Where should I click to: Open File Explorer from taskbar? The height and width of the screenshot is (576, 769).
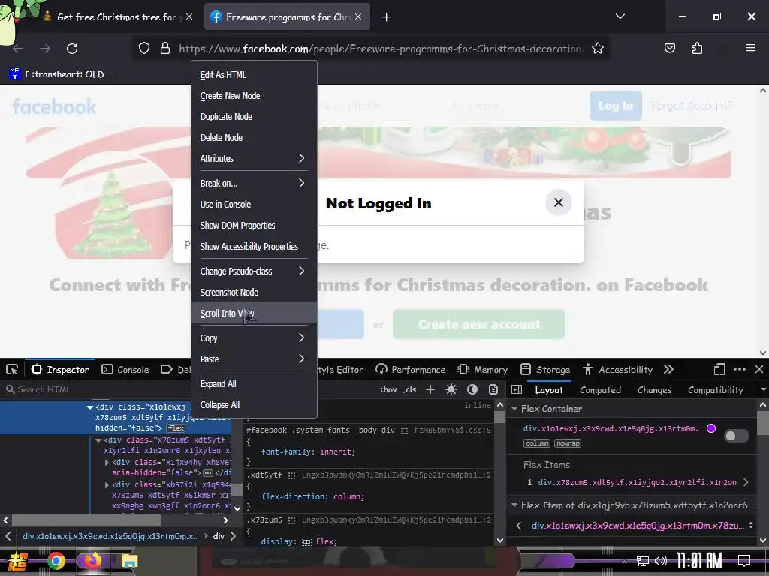(129, 561)
